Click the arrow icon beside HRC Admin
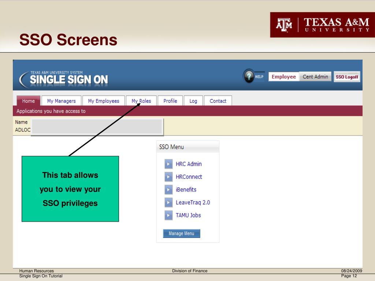Viewport: 375px width, 281px height. (168, 164)
